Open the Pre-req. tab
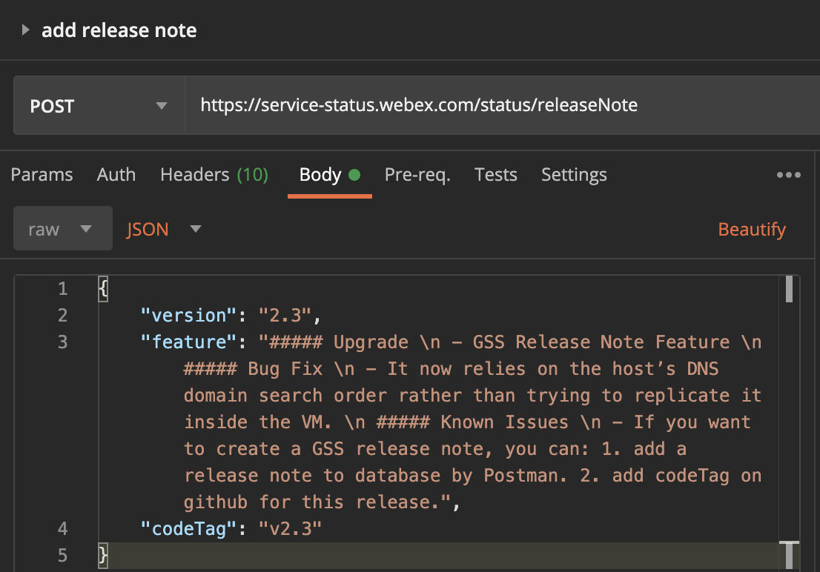 point(417,175)
